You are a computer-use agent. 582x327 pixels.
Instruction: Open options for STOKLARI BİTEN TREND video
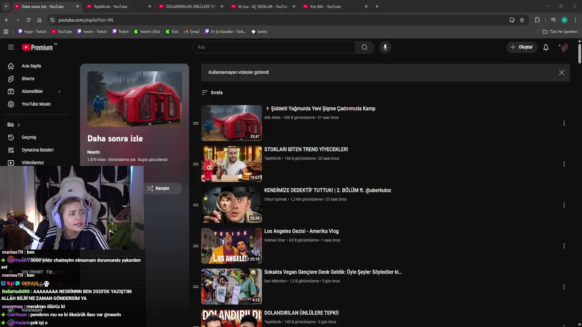pos(564,164)
